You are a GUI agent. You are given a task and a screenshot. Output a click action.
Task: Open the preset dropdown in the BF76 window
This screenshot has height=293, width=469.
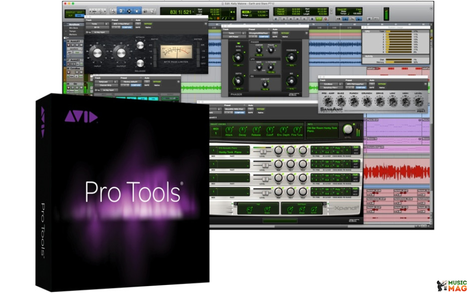[122, 23]
